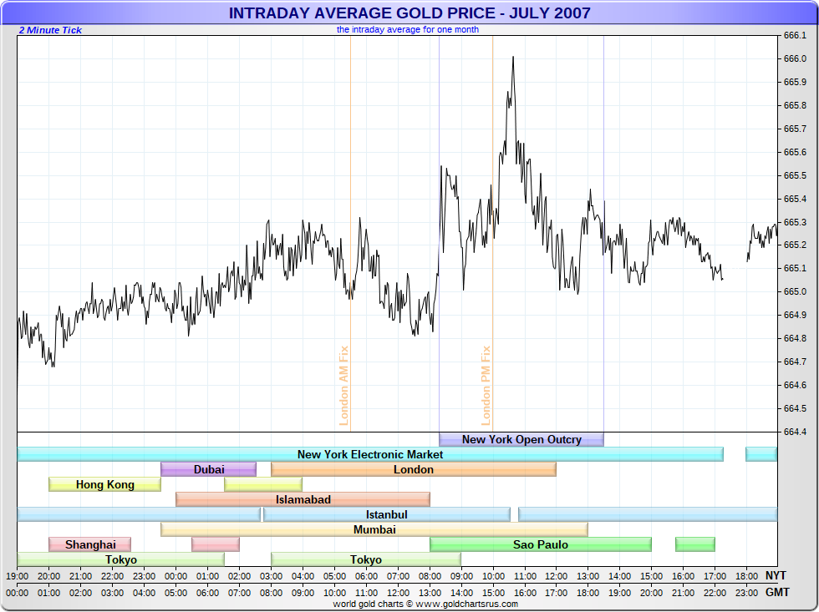Click the vertical 'London PM Fix' label
Viewport: 819px width, 612px height.
coord(486,386)
